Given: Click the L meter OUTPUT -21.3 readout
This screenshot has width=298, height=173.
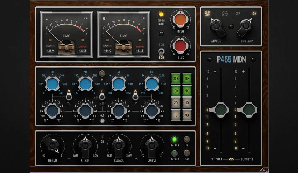Looking at the screenshot, I should point(83,51).
